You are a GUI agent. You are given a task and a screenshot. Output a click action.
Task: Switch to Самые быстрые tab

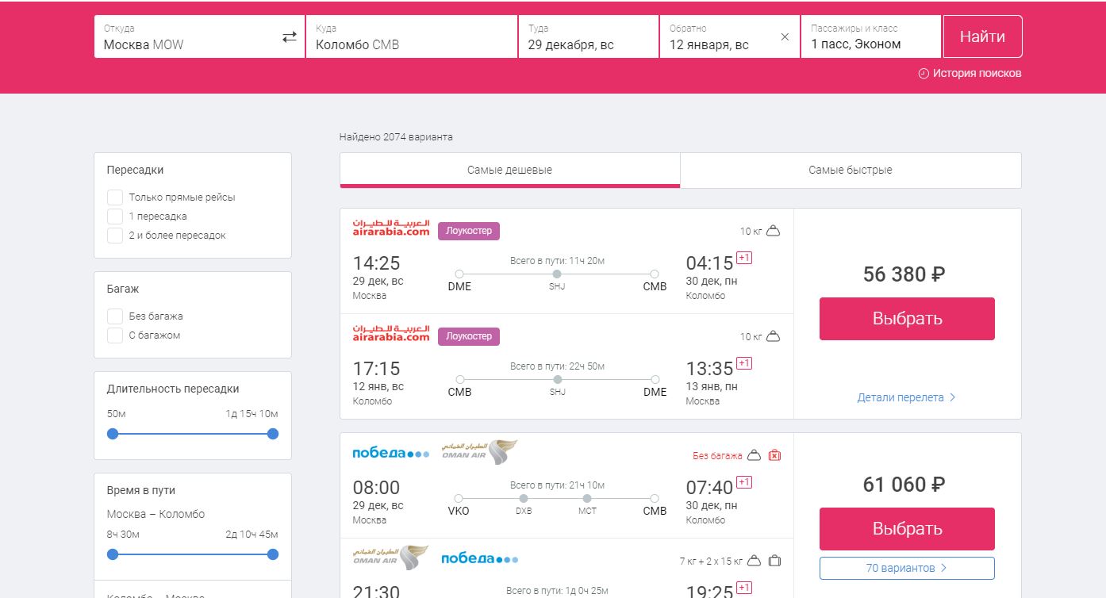tap(851, 170)
